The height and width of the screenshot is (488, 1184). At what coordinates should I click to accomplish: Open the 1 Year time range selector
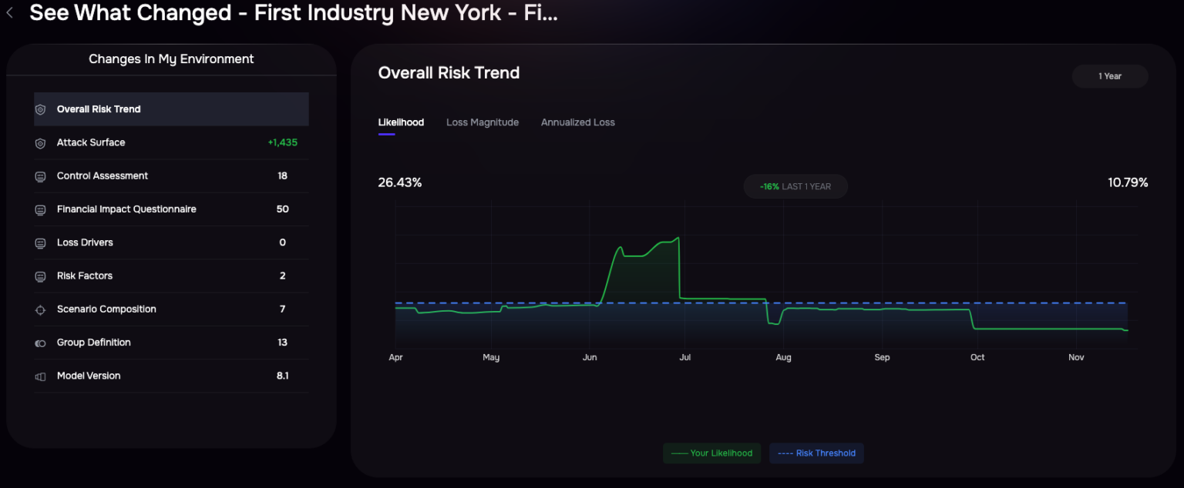pos(1109,75)
